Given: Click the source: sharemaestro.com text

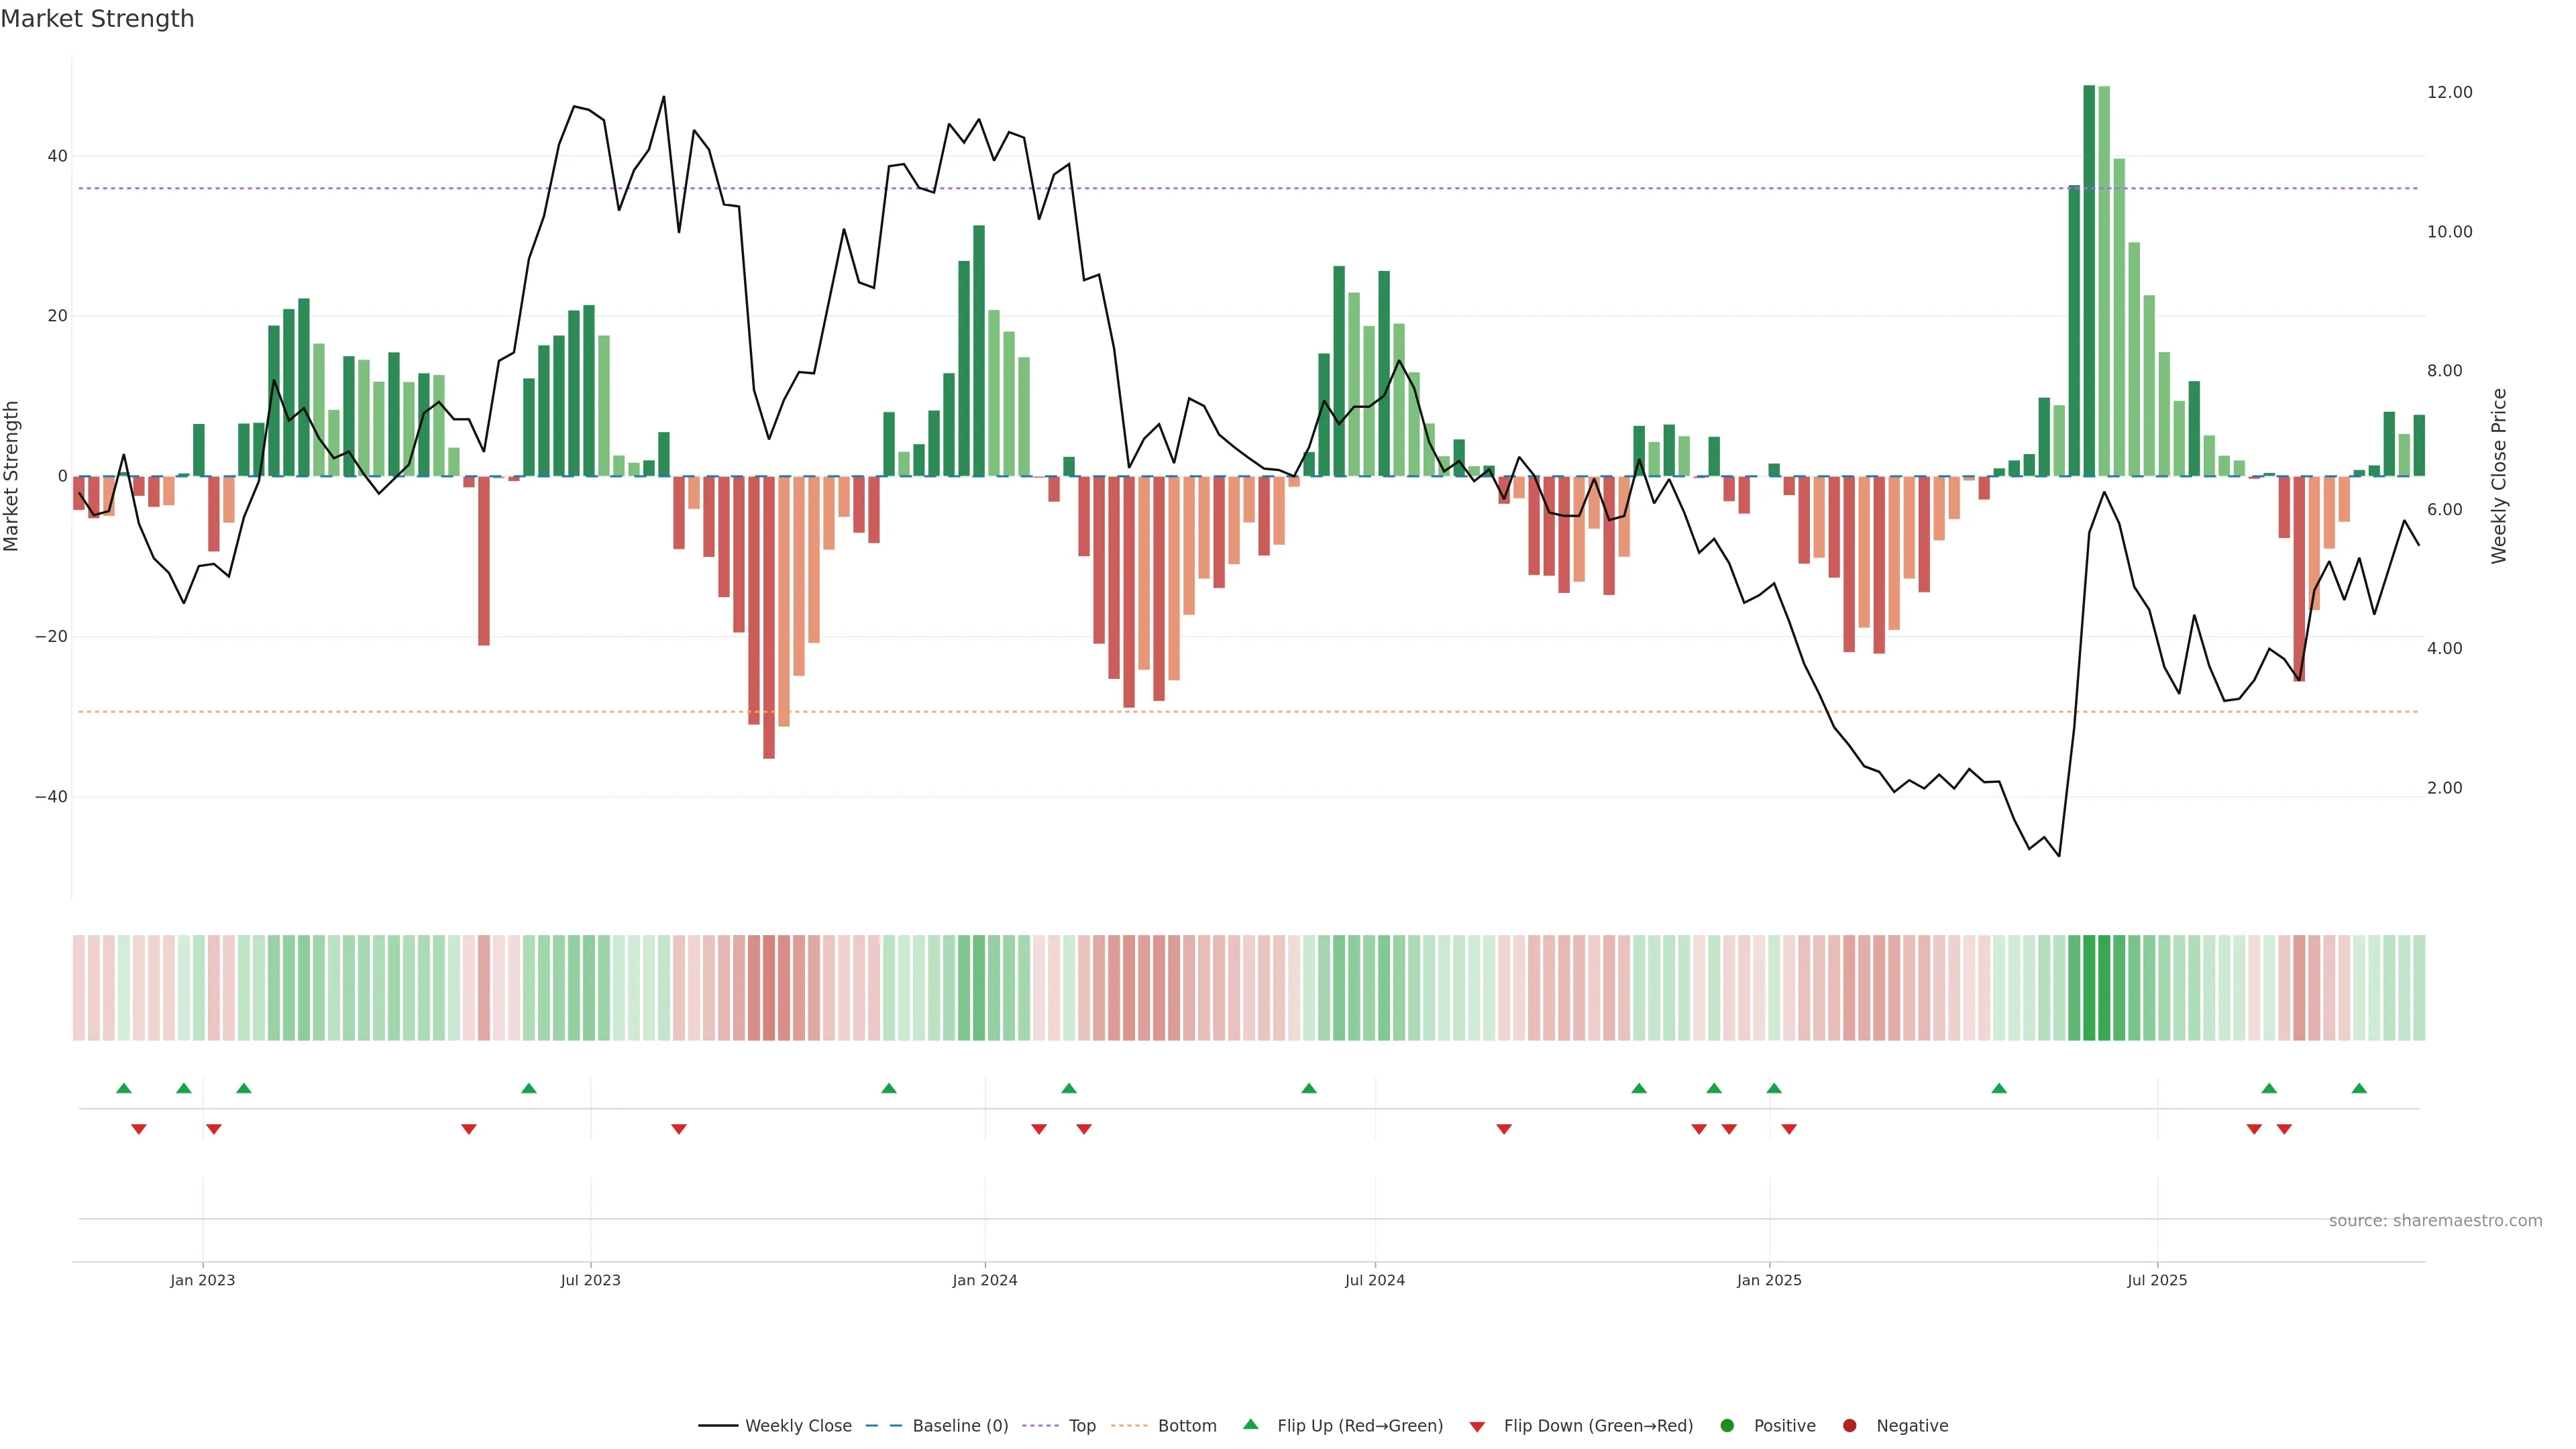Looking at the screenshot, I should click(x=2435, y=1221).
